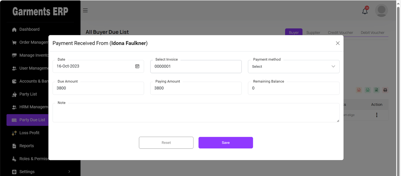Export the list as CSV
This screenshot has width=401, height=176.
[x=368, y=90]
